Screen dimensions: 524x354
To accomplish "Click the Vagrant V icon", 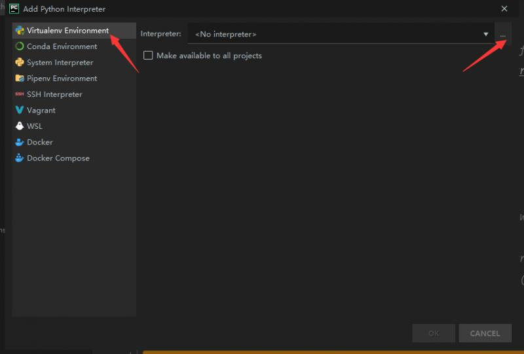I will (x=20, y=110).
